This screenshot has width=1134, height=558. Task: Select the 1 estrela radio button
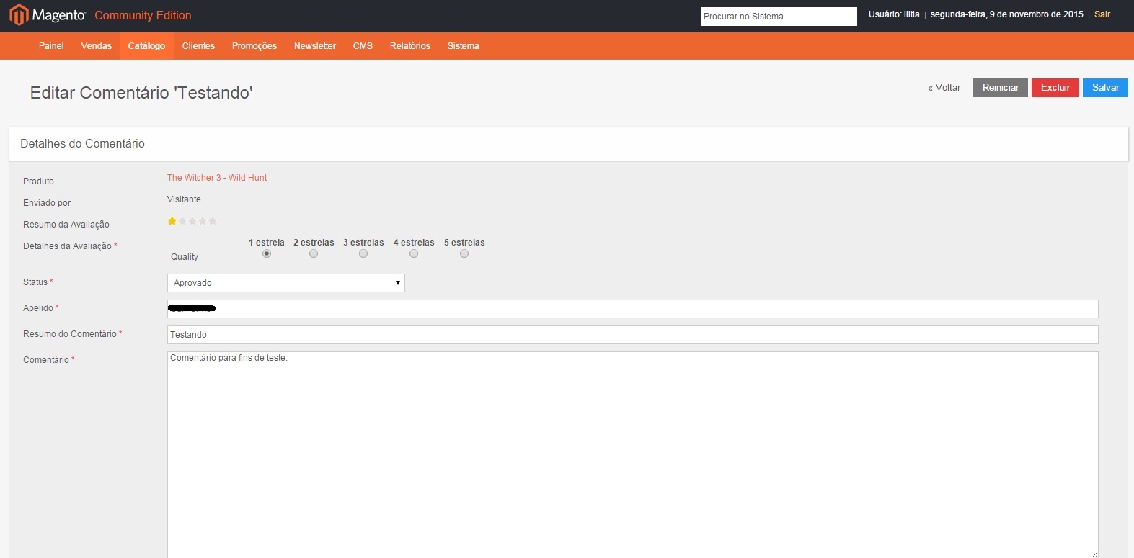point(267,253)
